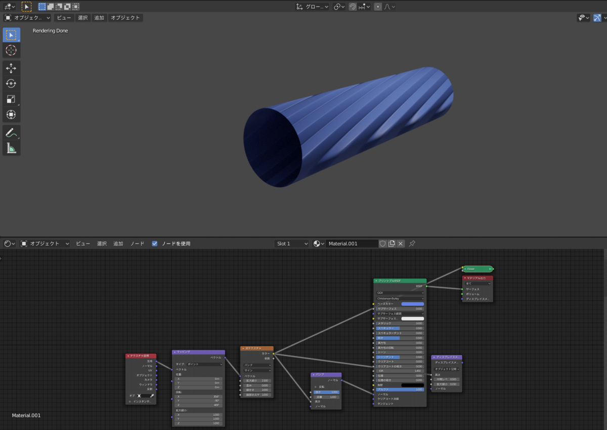The width and height of the screenshot is (607, 430).
Task: Choose the Rotate tool
Action: click(11, 84)
